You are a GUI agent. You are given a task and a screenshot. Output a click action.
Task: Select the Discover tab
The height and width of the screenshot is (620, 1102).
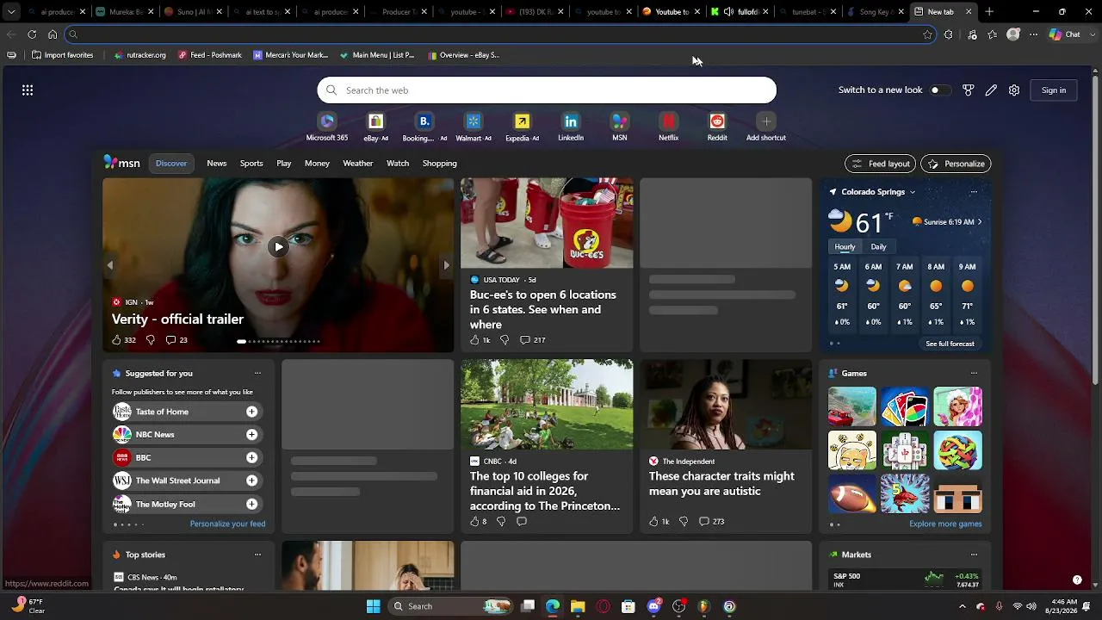pos(171,164)
